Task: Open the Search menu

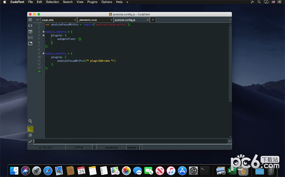Action: click(67, 2)
